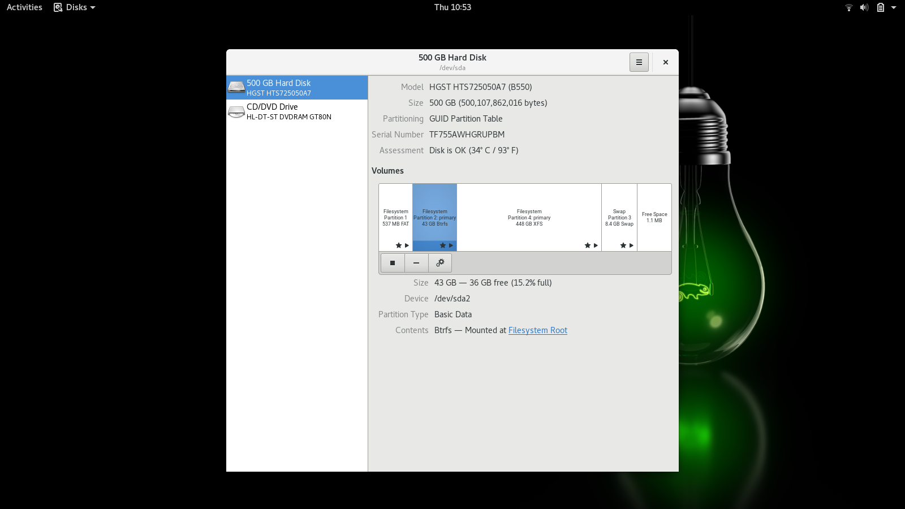Click the volume speaker icon in top bar
Image resolution: width=905 pixels, height=509 pixels.
[864, 7]
